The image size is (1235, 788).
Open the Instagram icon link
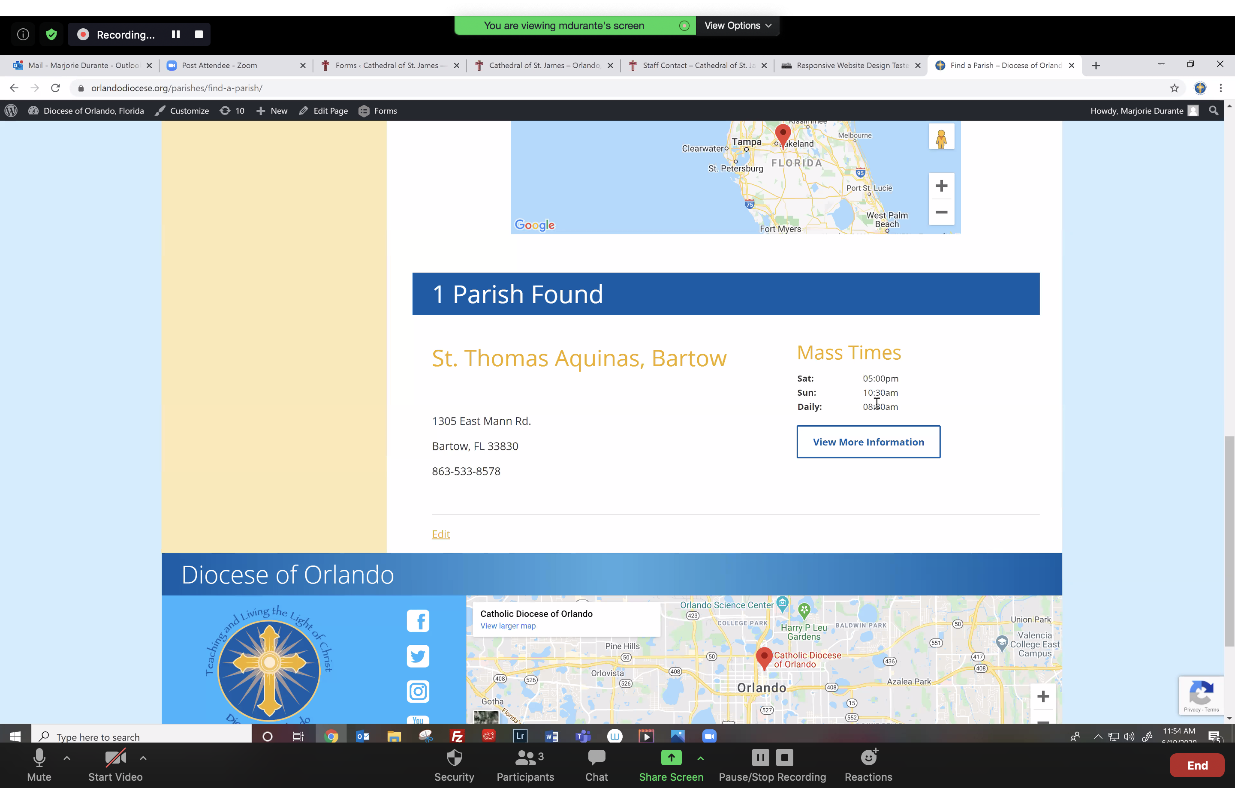click(418, 692)
